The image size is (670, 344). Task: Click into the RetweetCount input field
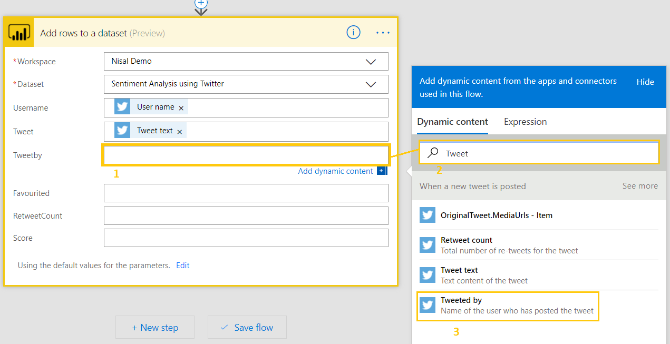tap(246, 215)
